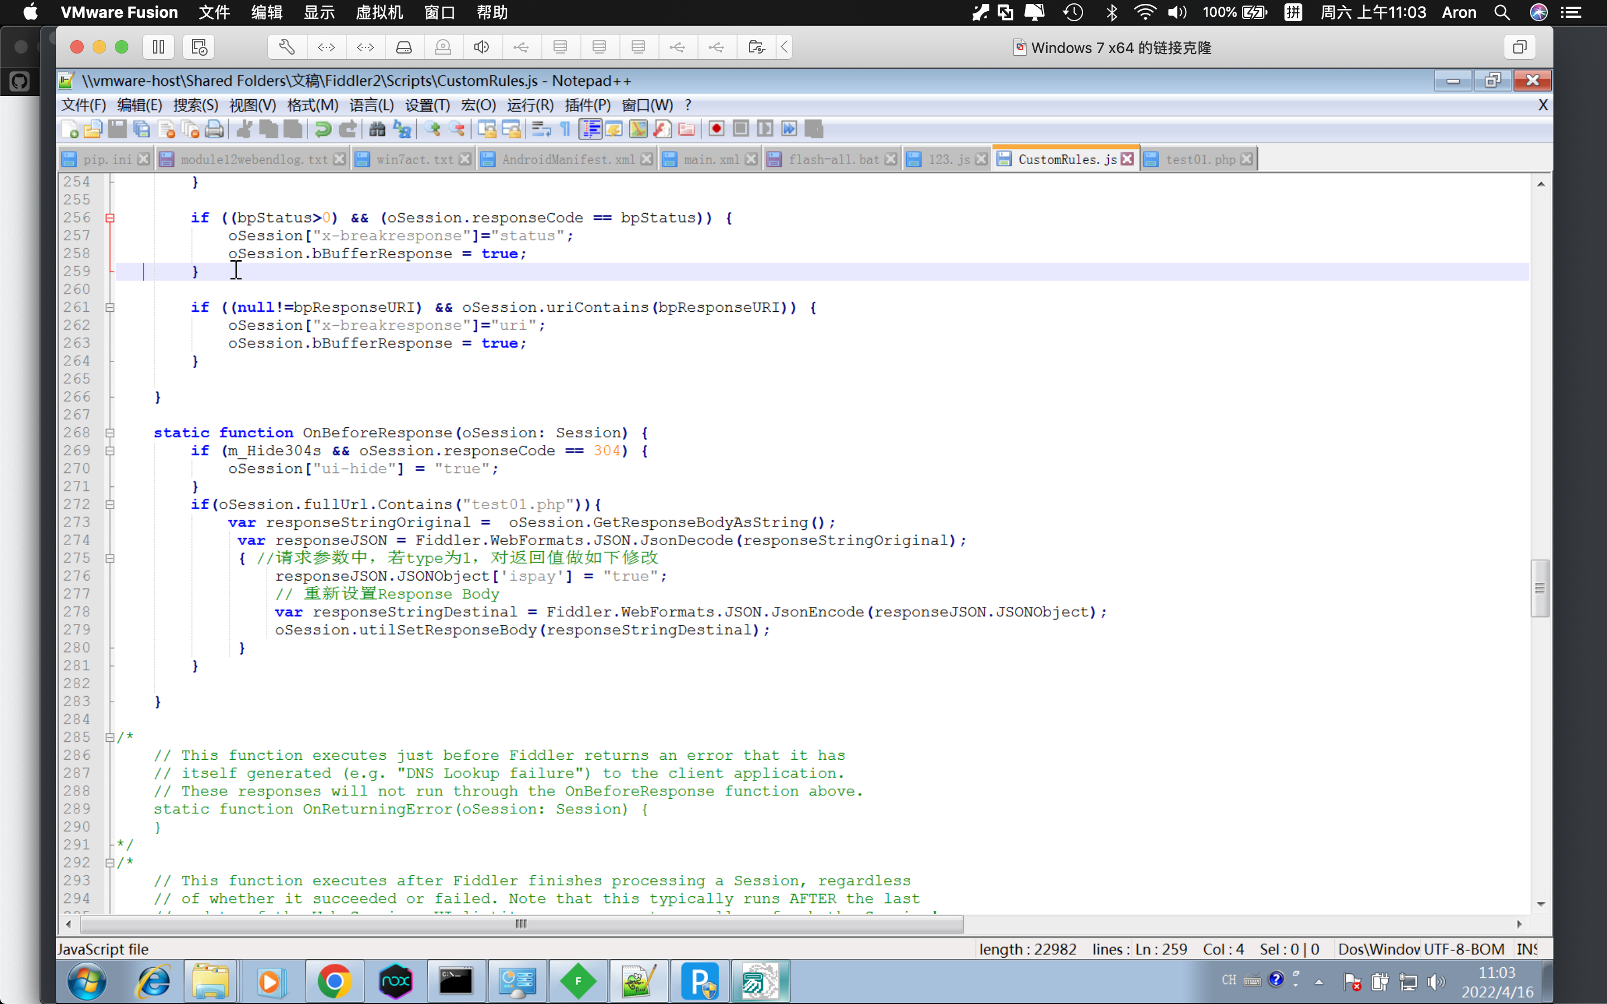Launch Fiddler from the Windows taskbar
The image size is (1607, 1004).
(578, 981)
